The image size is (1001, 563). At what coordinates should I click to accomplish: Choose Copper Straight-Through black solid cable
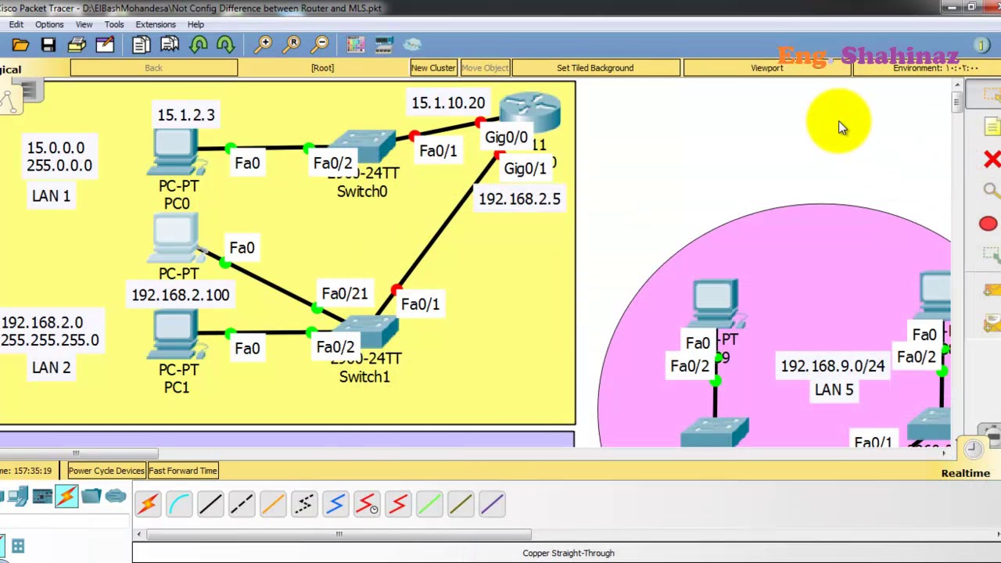click(x=210, y=504)
